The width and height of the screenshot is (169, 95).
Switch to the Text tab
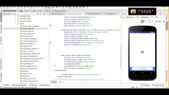(x=60, y=82)
